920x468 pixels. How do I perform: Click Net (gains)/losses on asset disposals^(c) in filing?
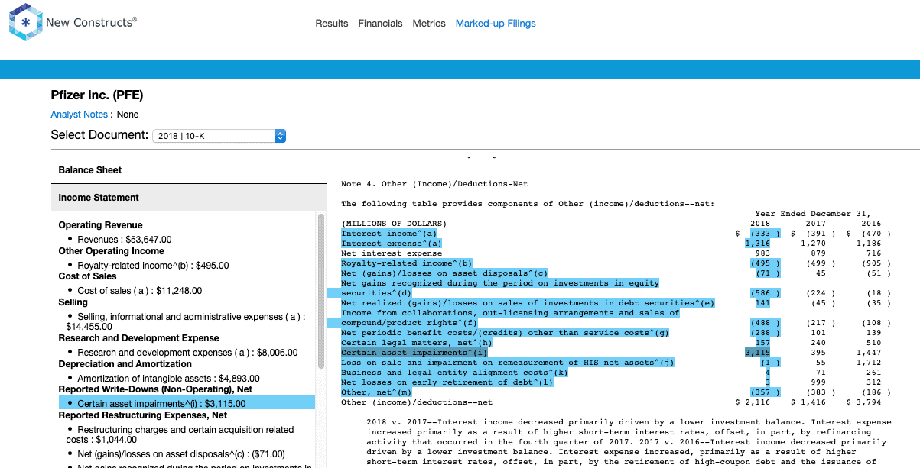(444, 273)
